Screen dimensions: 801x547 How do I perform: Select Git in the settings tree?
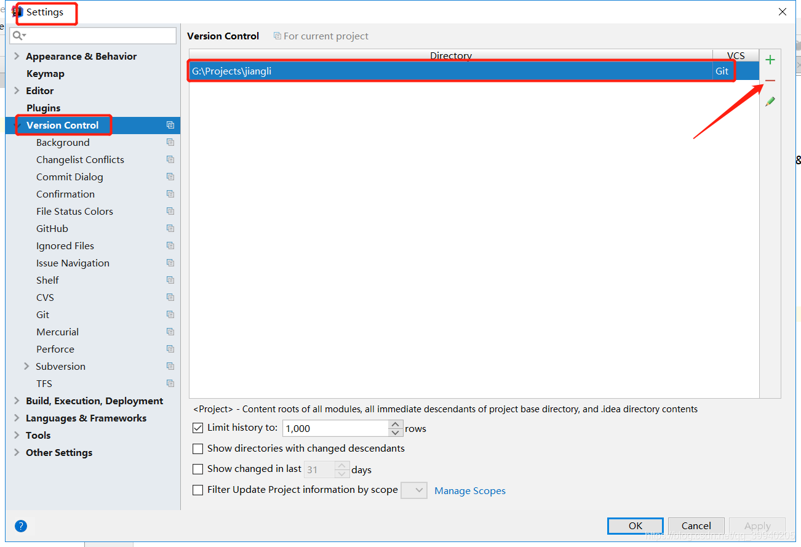click(42, 314)
